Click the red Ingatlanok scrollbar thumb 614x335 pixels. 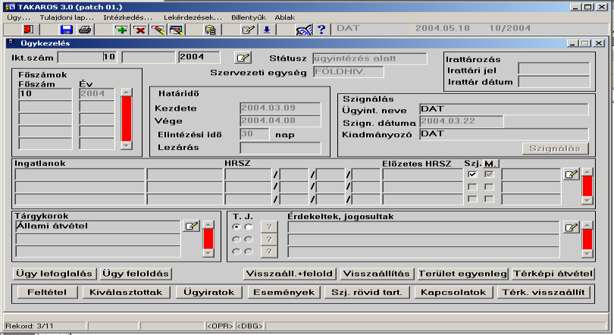tap(587, 186)
